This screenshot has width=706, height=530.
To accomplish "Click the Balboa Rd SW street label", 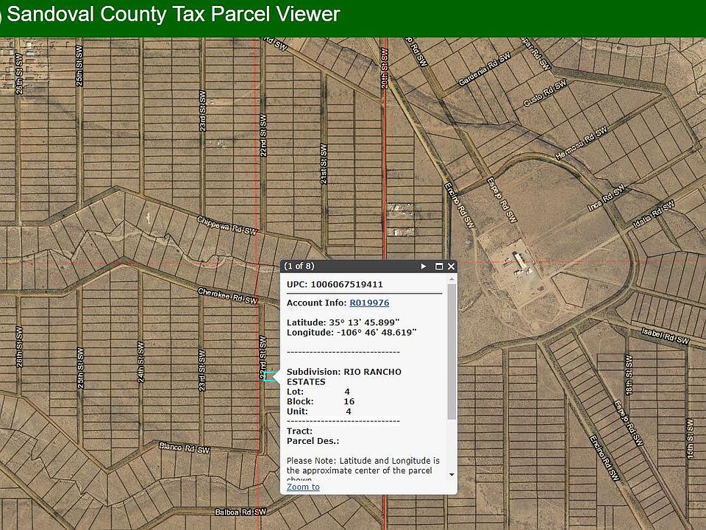I will (x=239, y=512).
